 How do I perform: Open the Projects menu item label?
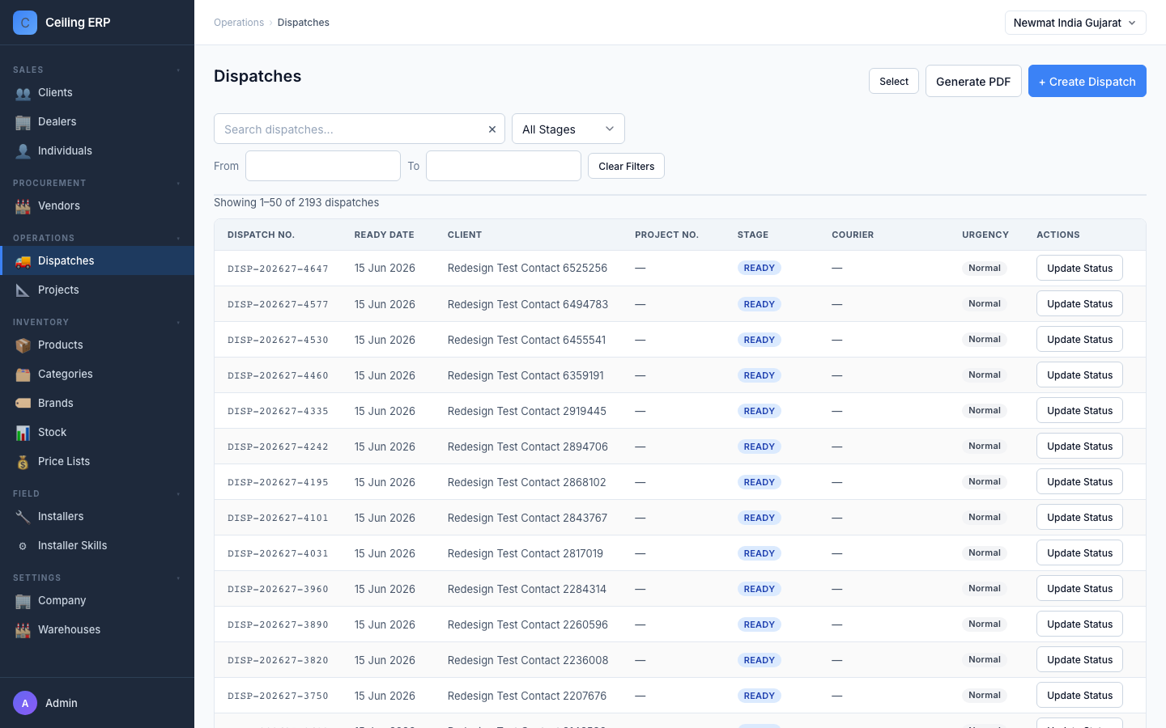[x=58, y=290]
